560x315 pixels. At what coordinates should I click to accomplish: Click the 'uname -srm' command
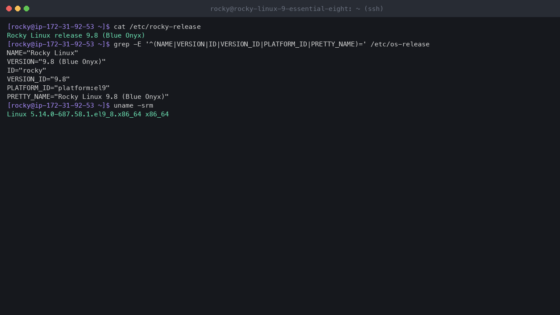tap(133, 105)
